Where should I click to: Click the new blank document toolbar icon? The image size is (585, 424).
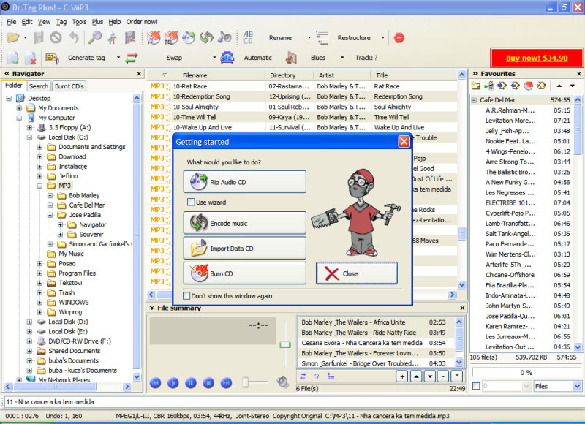click(x=13, y=58)
